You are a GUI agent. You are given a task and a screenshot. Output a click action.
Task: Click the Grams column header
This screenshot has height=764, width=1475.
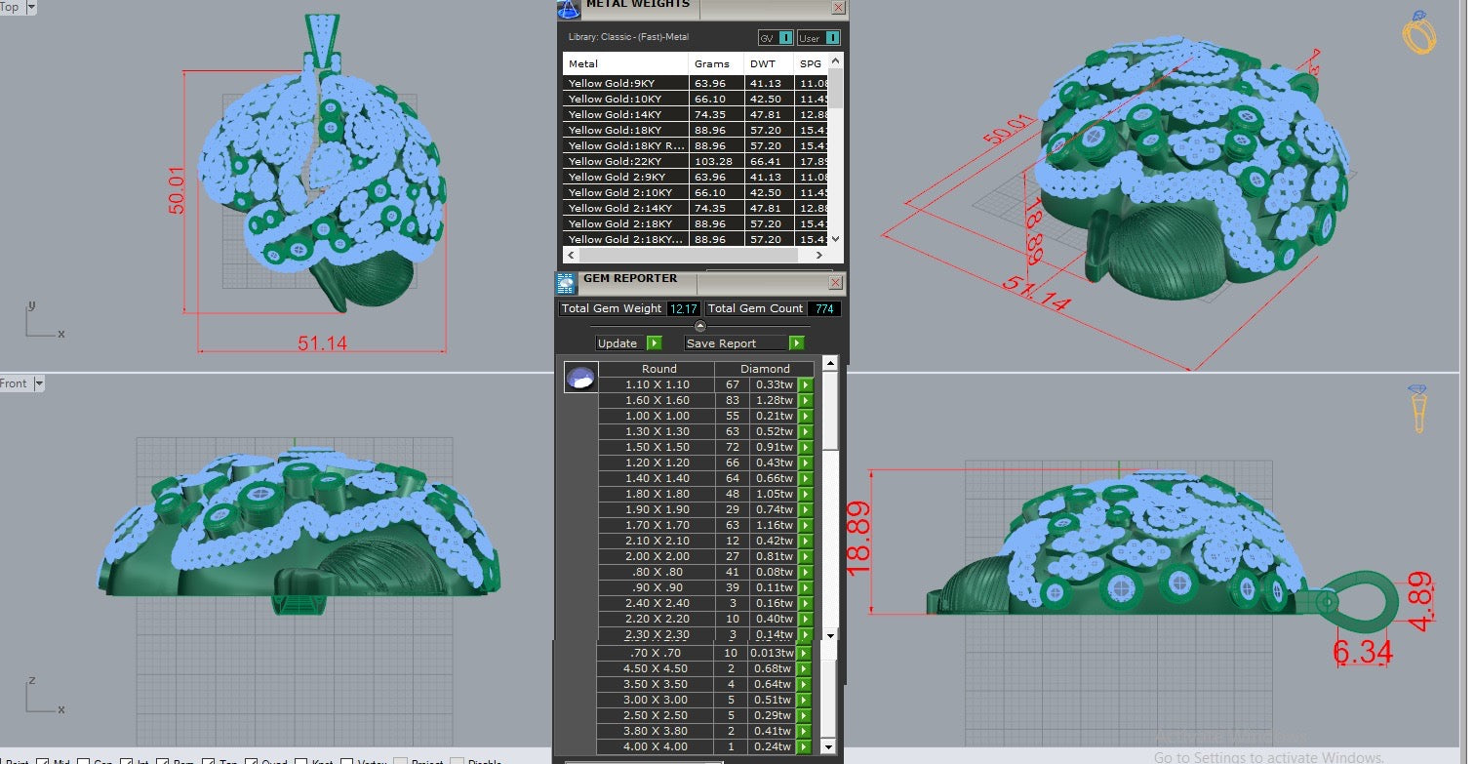(x=712, y=63)
